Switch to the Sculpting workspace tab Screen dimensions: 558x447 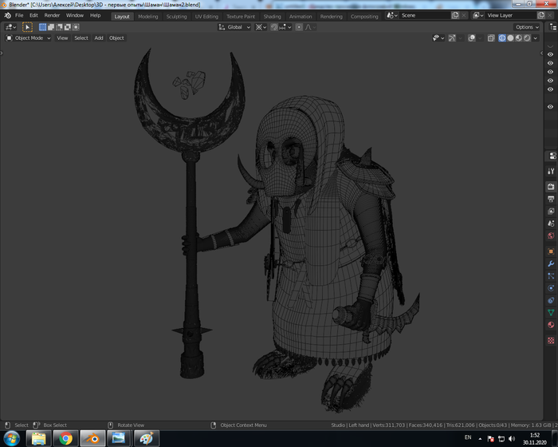click(x=176, y=16)
